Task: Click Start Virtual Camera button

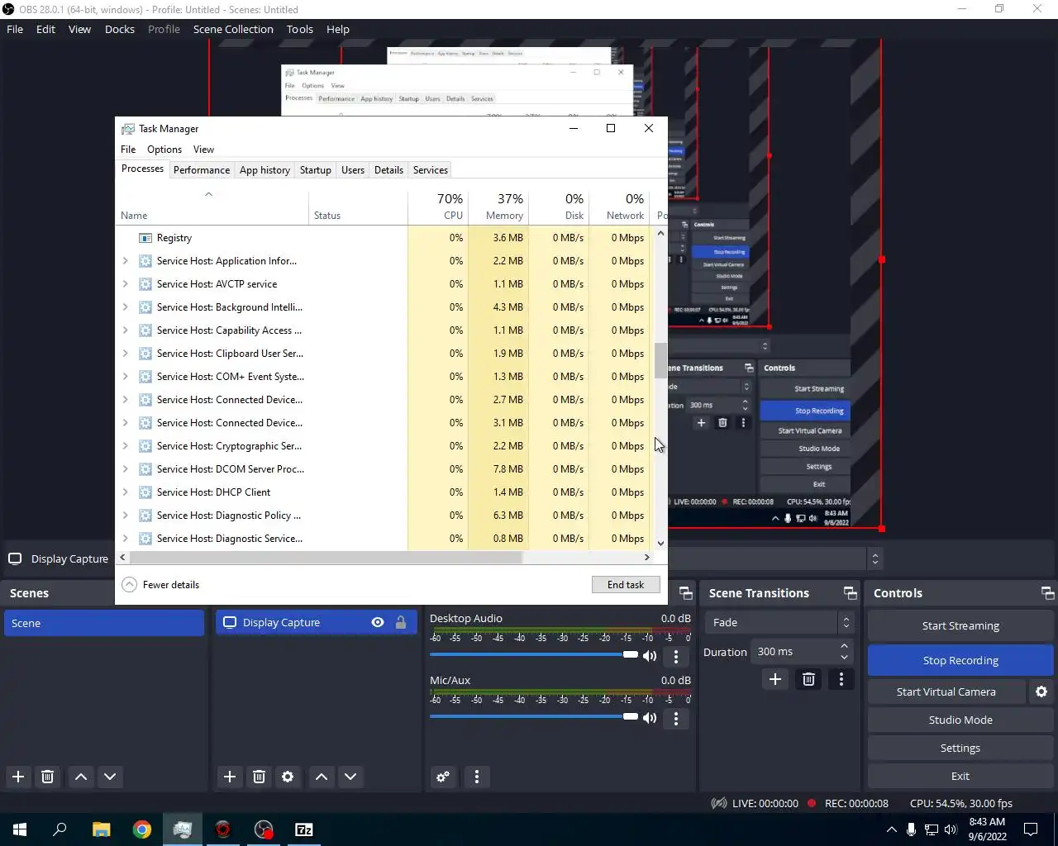Action: pos(946,692)
